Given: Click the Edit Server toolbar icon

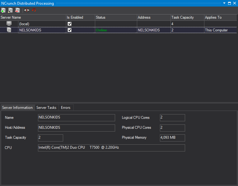Looking at the screenshot, I should [x=10, y=10].
